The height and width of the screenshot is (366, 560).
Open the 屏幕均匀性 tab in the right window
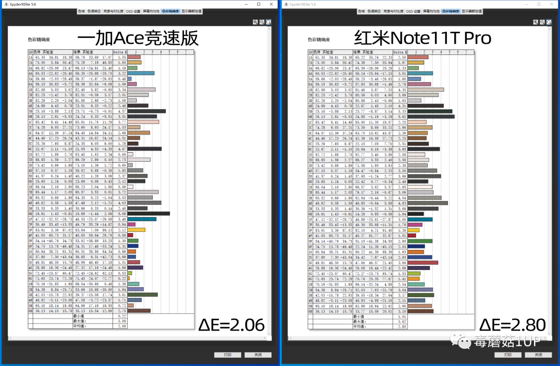431,11
